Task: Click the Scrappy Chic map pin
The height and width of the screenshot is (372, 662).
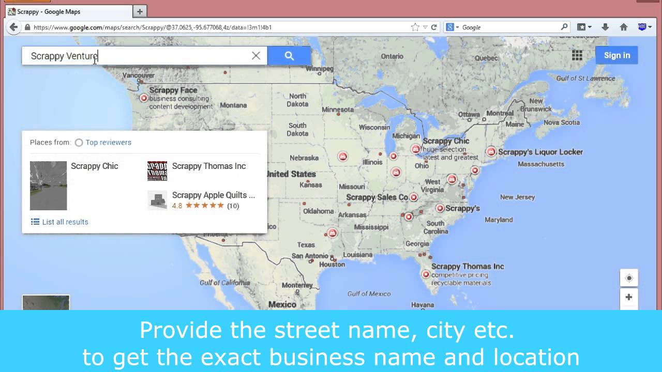Action: click(415, 149)
